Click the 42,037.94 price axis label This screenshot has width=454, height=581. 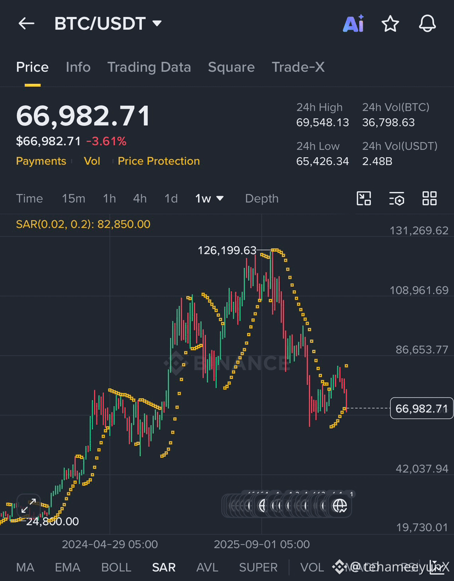(422, 469)
